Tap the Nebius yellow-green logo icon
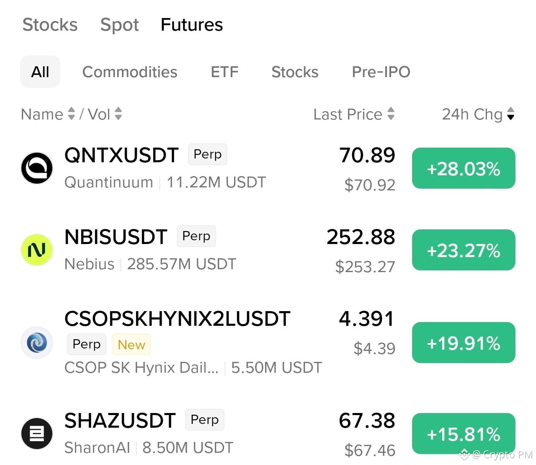This screenshot has width=536, height=465. 37,250
